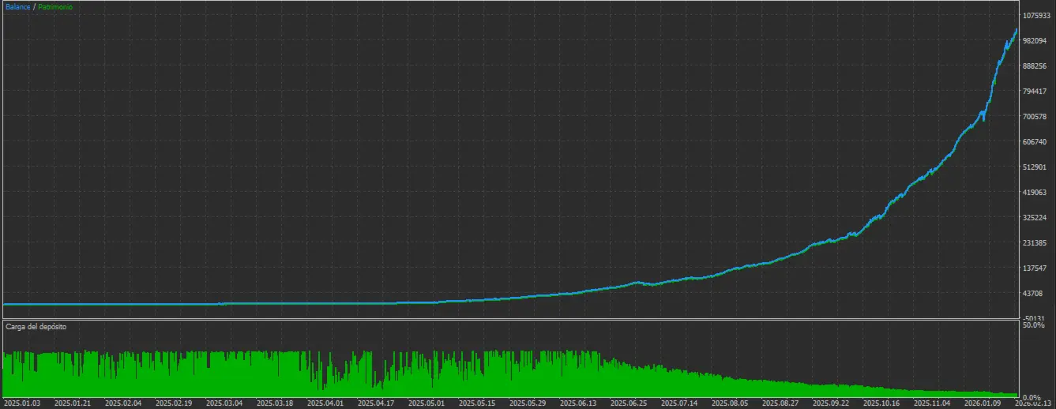
Task: Select the Carga del depósito panel title
Action: click(36, 326)
